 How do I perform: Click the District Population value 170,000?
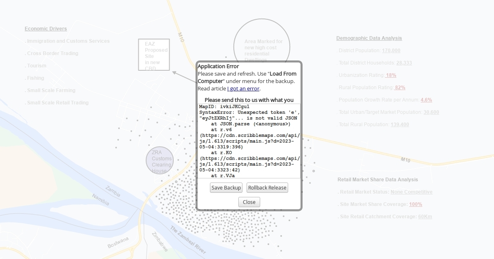[391, 51]
